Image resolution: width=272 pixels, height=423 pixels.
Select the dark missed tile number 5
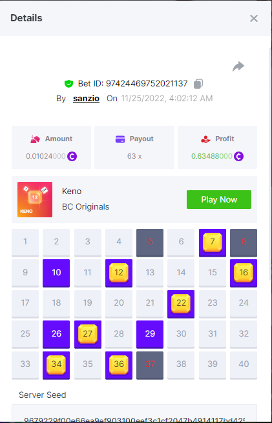(x=150, y=242)
